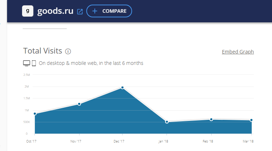Select the Mar '18 data point
This screenshot has width=272, height=151.
tap(251, 120)
